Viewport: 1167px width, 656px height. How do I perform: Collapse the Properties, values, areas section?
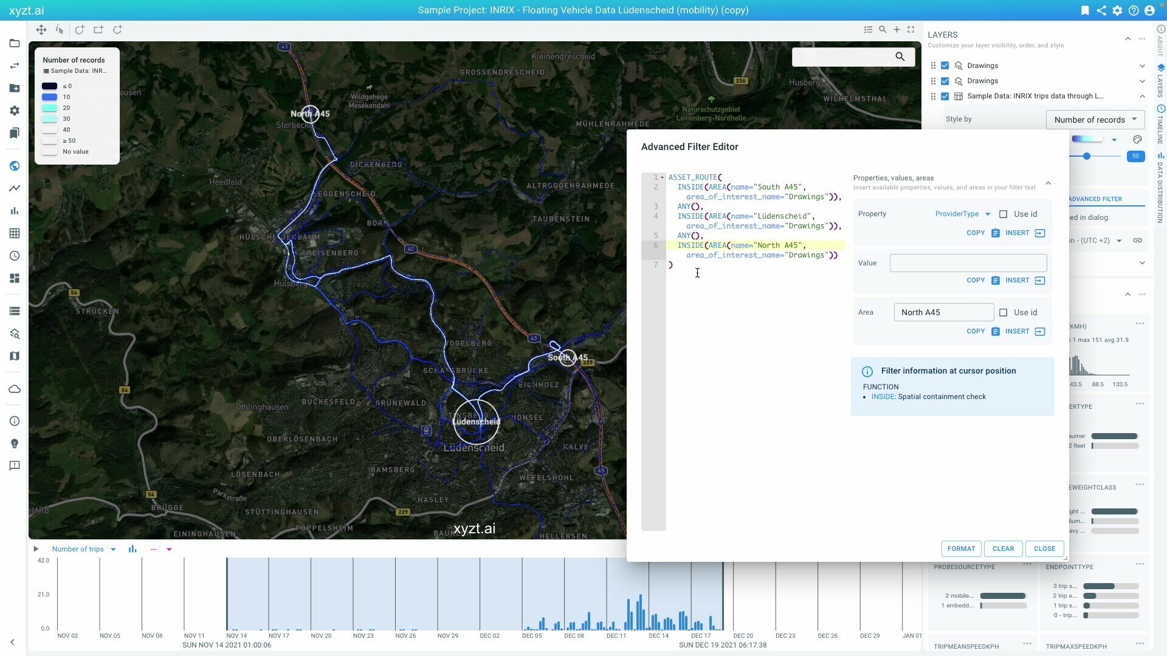click(1048, 183)
